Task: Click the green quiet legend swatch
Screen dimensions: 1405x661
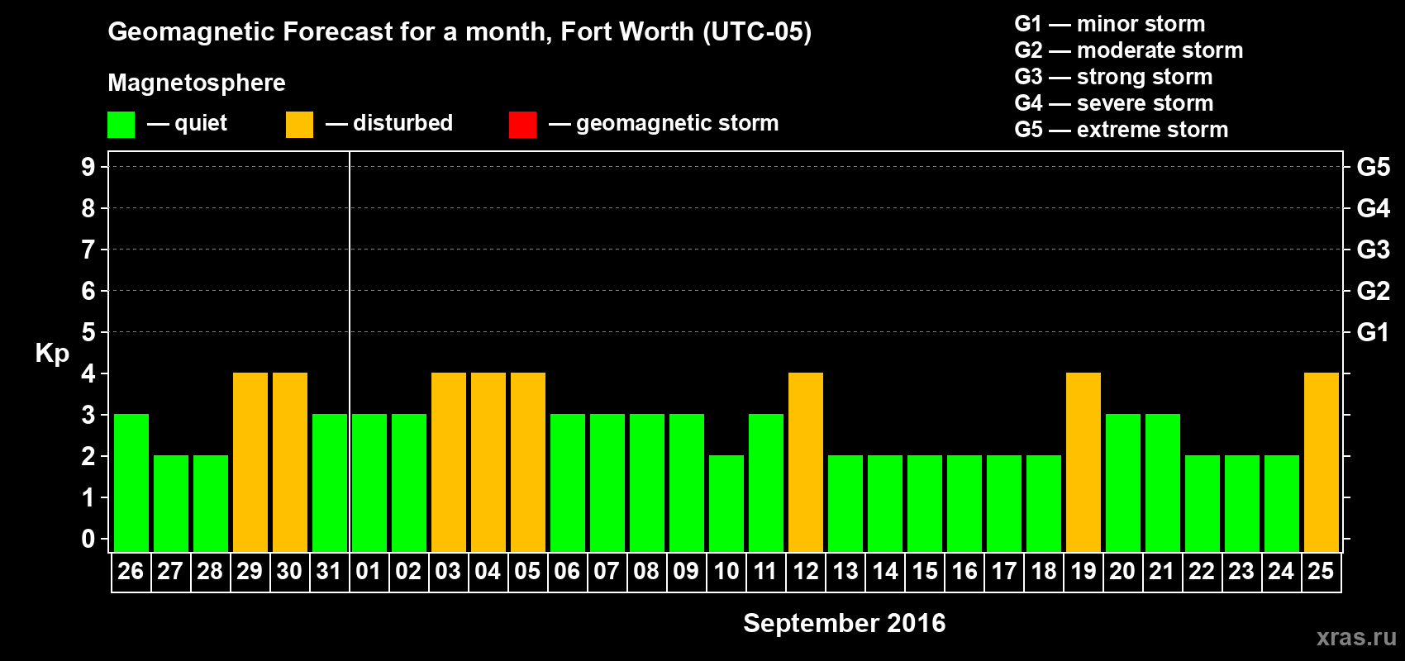Action: coord(121,125)
